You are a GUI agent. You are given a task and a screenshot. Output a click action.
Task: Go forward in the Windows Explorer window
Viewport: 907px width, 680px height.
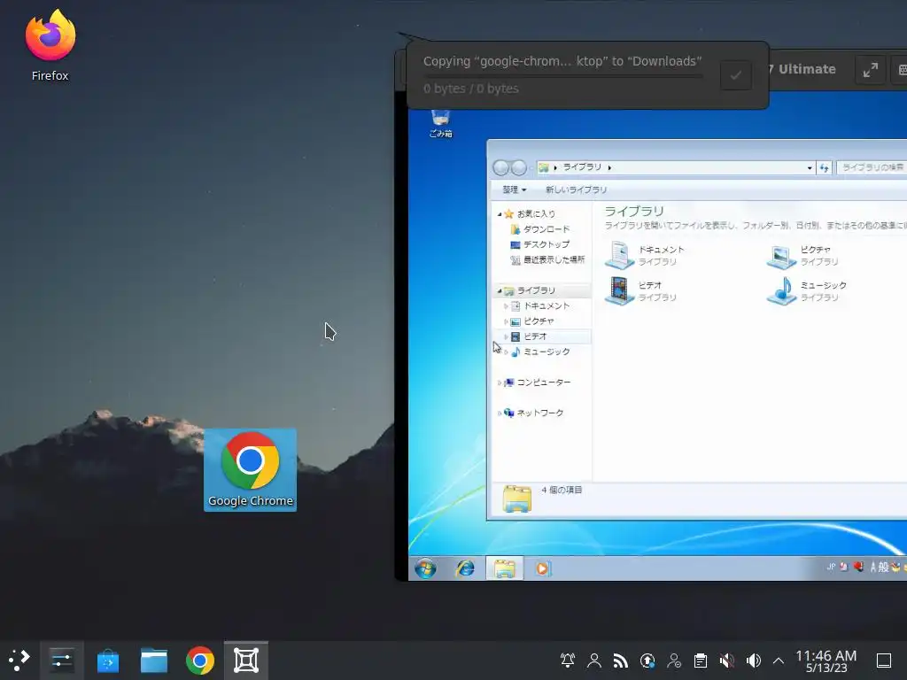[519, 167]
